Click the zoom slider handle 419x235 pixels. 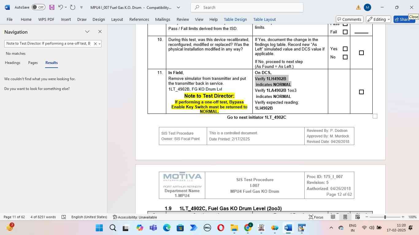click(x=385, y=217)
